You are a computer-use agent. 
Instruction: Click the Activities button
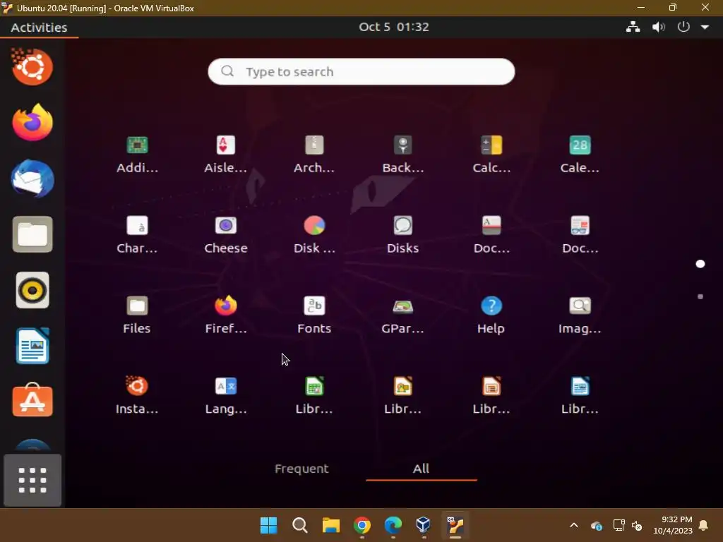40,28
